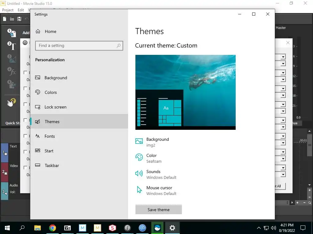Image resolution: width=313 pixels, height=234 pixels.
Task: Open 7-Zip from the taskbar
Action: [68, 228]
